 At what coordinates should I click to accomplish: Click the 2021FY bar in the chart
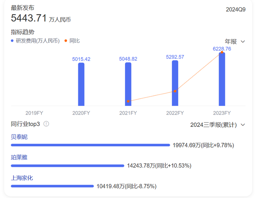(128, 84)
